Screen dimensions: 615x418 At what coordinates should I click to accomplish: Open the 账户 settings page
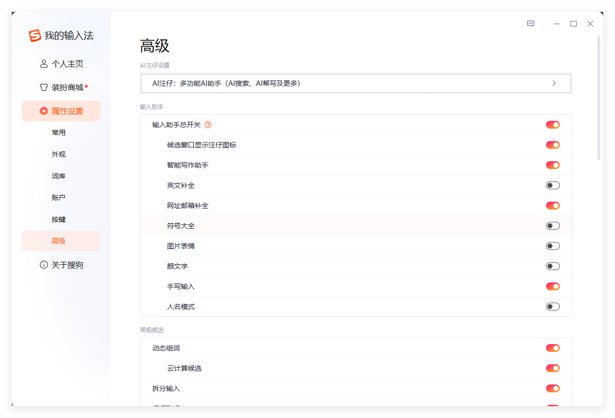click(59, 197)
